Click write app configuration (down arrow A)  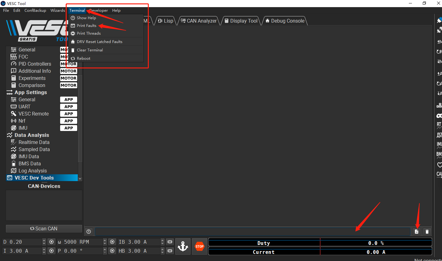439,94
